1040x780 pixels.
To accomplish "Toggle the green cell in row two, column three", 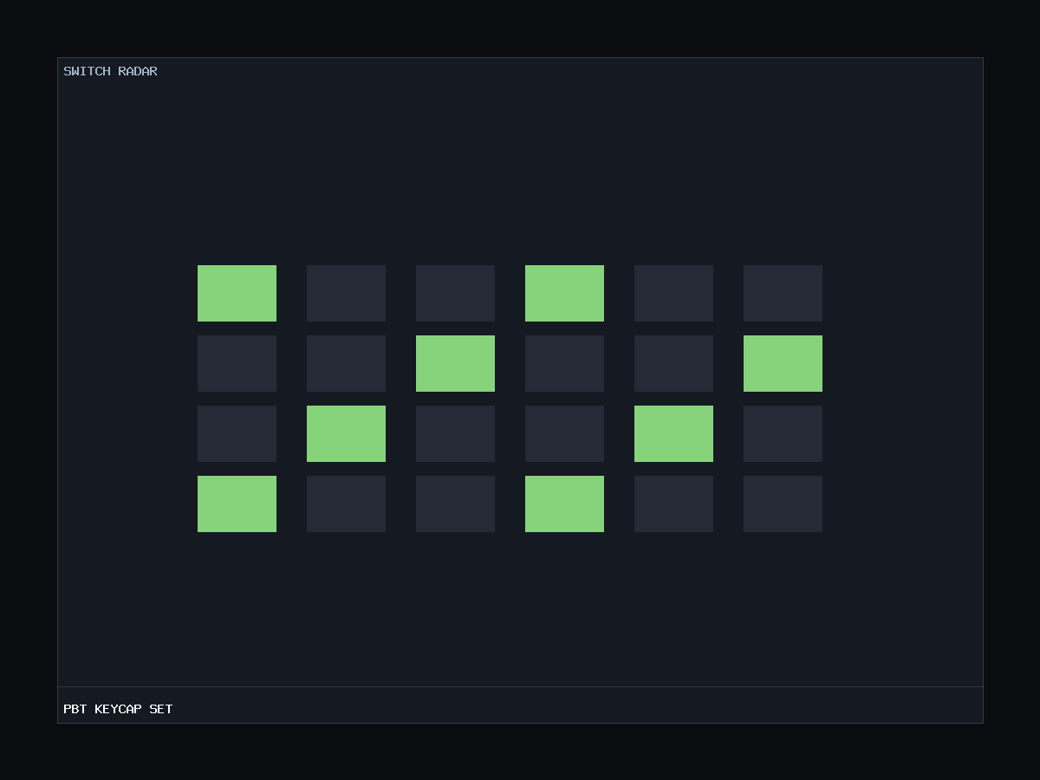I will pyautogui.click(x=455, y=363).
